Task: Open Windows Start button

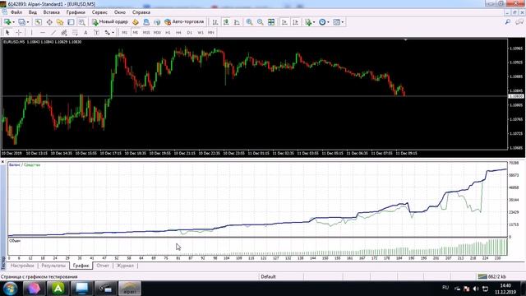Action: 10,289
